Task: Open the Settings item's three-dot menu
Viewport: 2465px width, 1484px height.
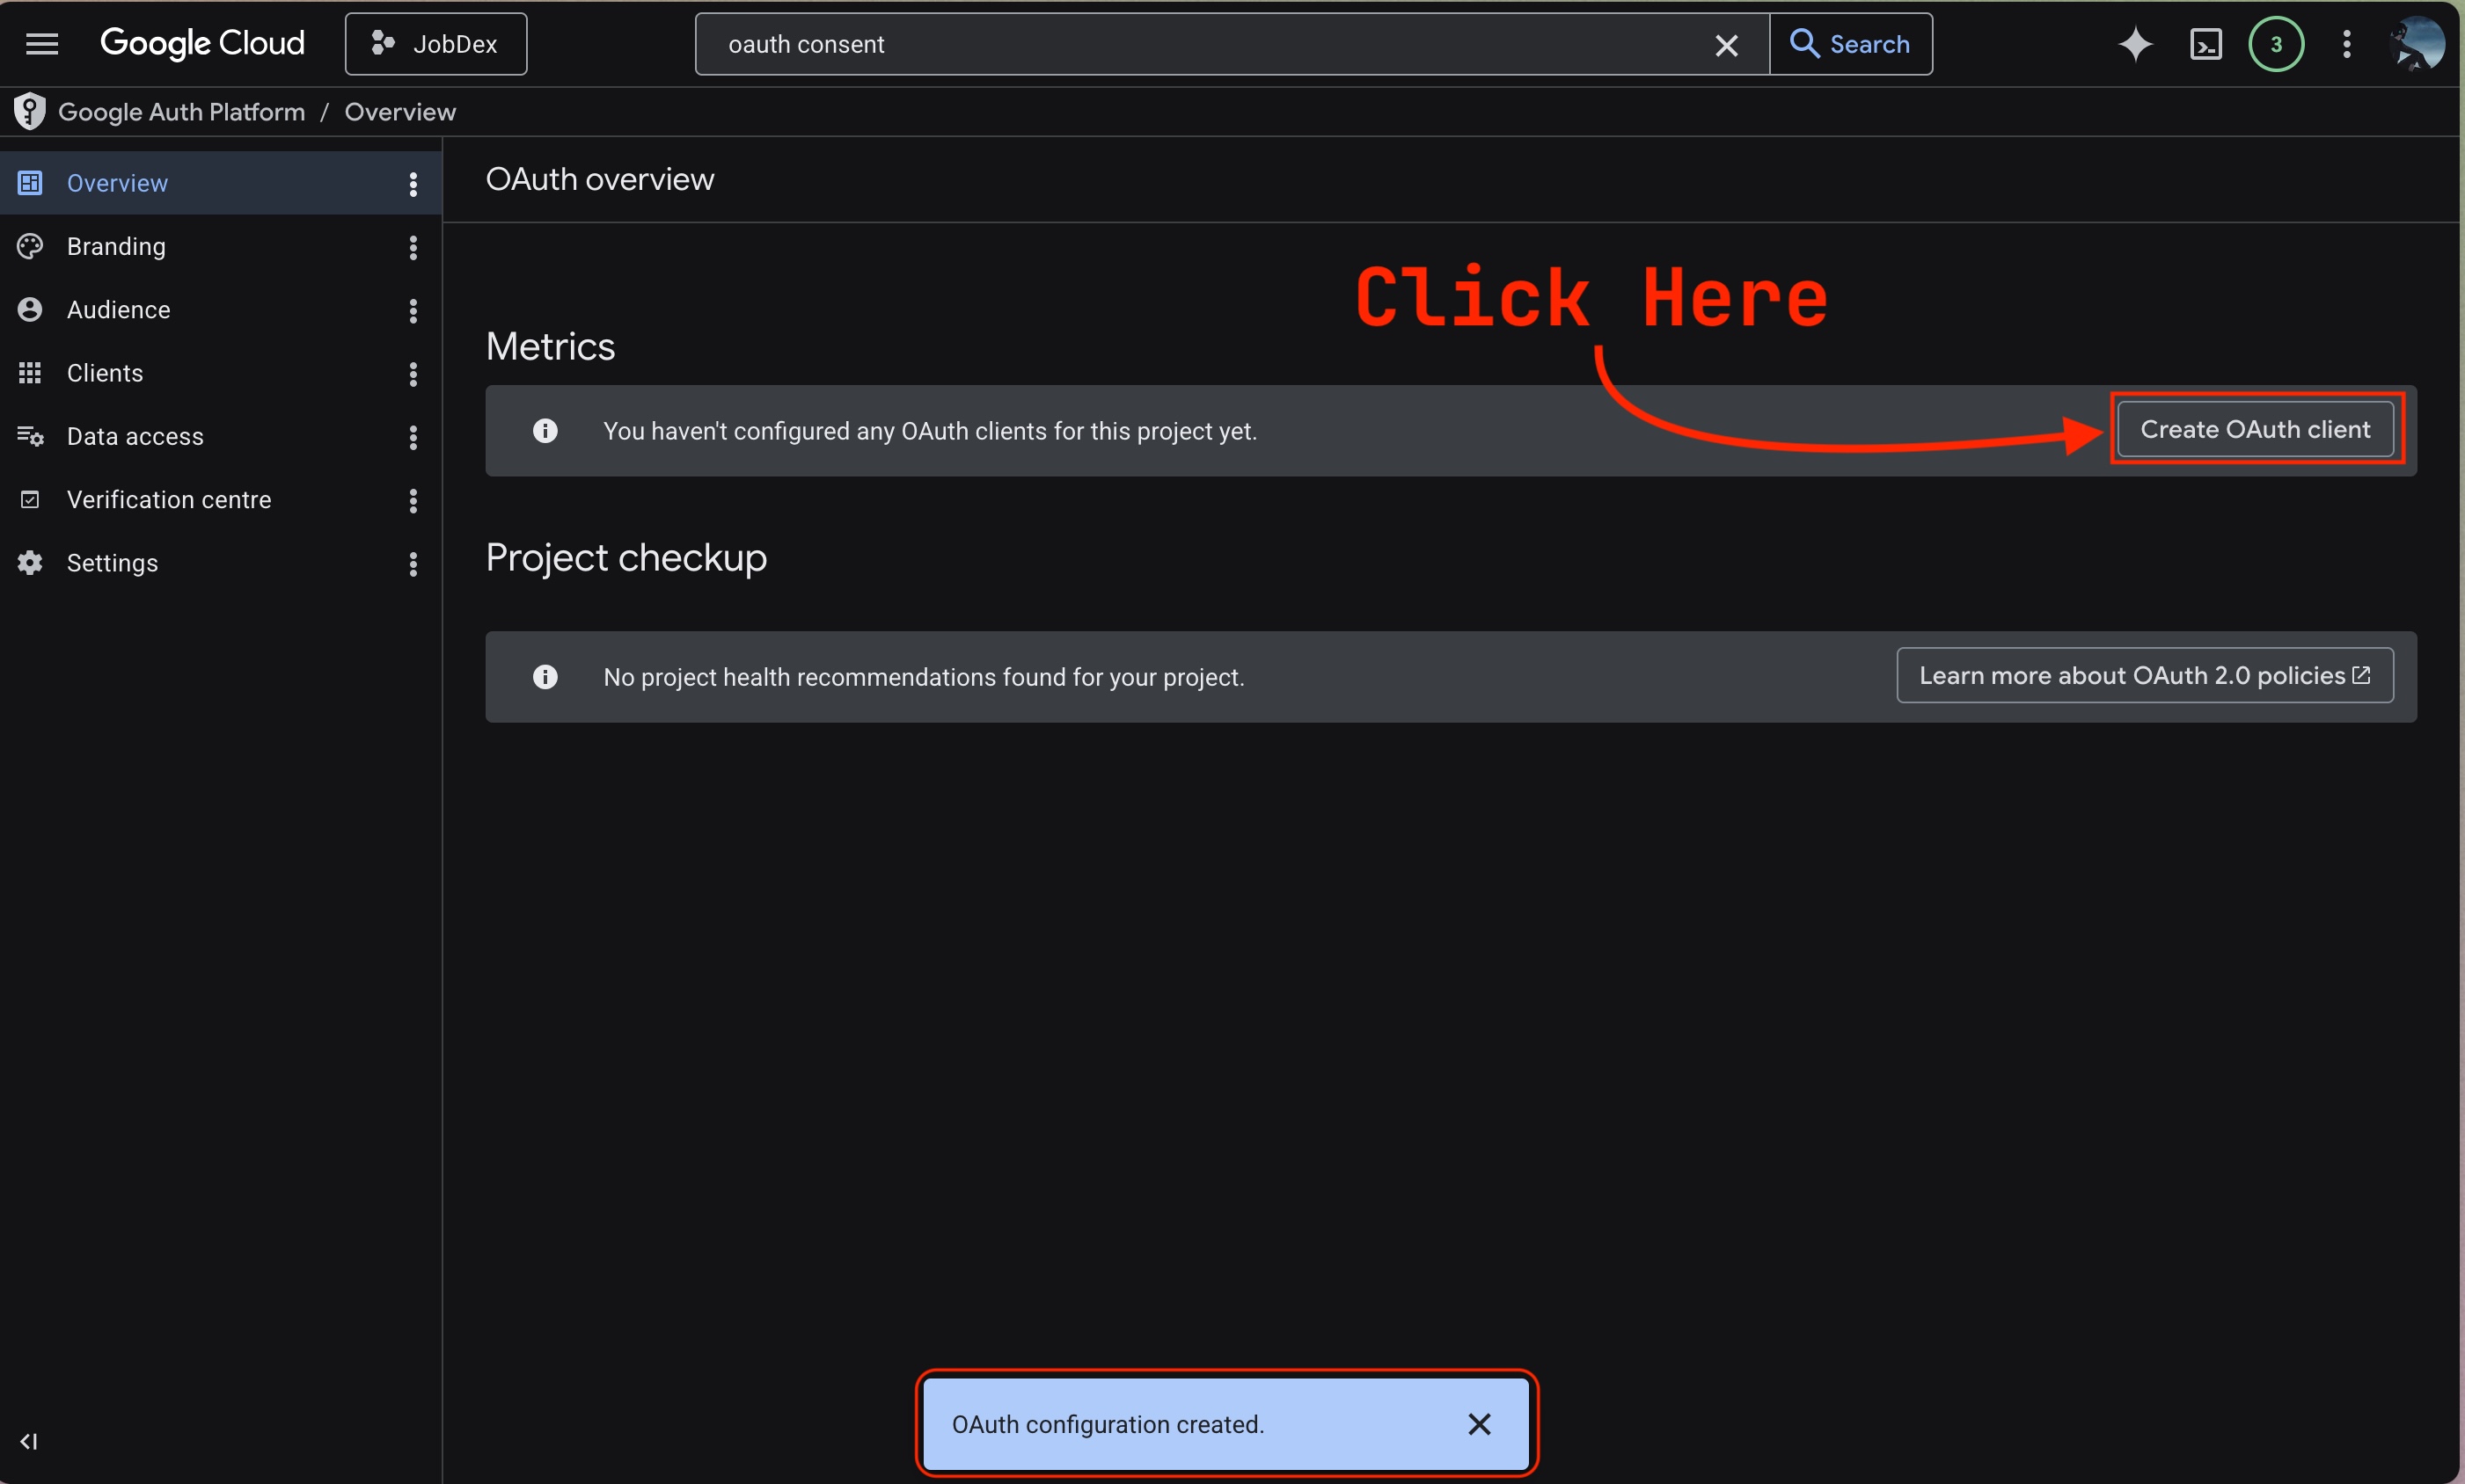Action: pyautogui.click(x=413, y=564)
